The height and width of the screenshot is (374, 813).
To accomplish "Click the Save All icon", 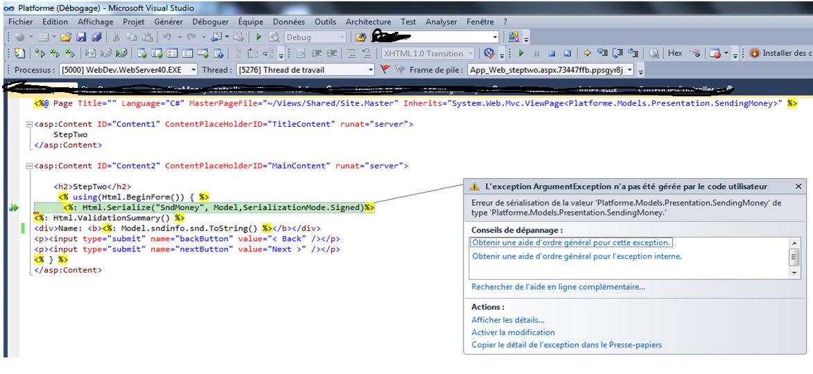I will click(96, 37).
